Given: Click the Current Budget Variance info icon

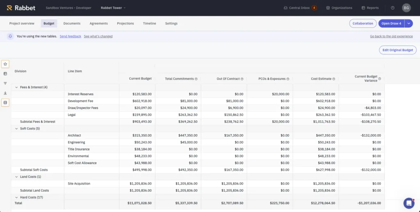Looking at the screenshot, I should (x=379, y=79).
